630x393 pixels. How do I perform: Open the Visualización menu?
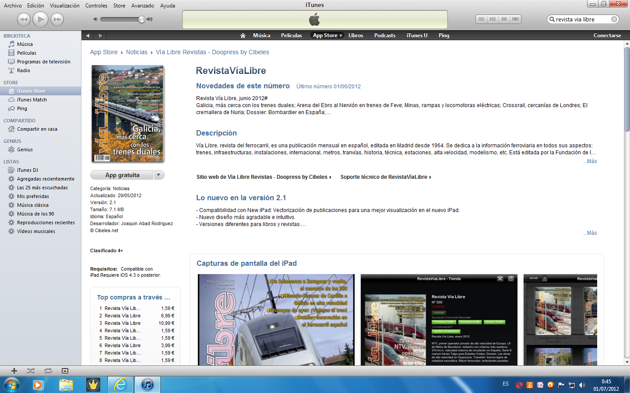coord(64,6)
